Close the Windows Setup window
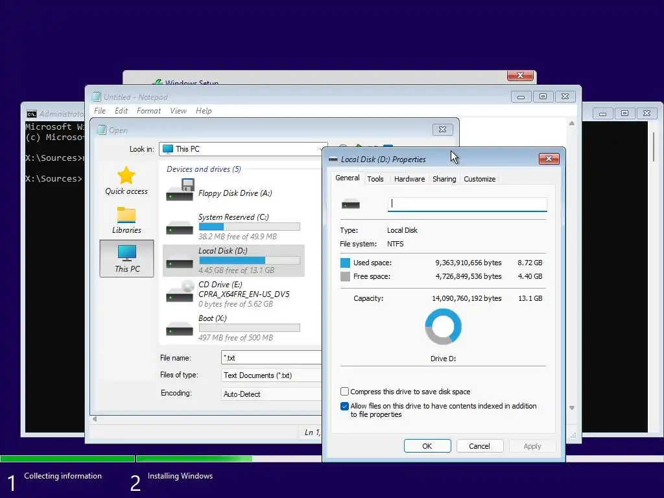The height and width of the screenshot is (498, 664). pyautogui.click(x=521, y=75)
